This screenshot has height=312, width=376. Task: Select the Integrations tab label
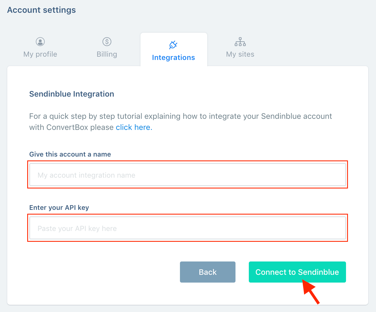tap(174, 57)
